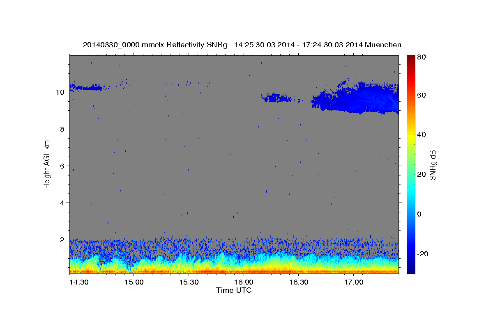Click the small cloud patch after 16:00
The height and width of the screenshot is (328, 493).
tap(276, 98)
